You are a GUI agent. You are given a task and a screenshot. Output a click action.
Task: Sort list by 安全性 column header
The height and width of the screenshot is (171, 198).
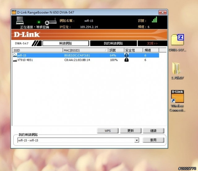pyautogui.click(x=133, y=50)
